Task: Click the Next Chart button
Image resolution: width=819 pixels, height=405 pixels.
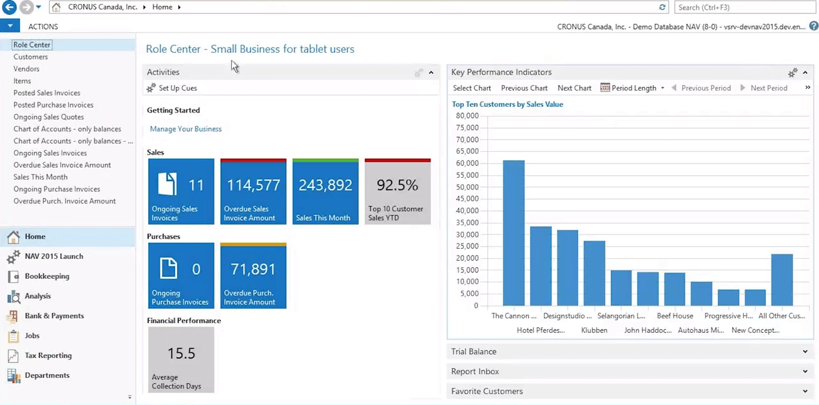Action: 574,88
